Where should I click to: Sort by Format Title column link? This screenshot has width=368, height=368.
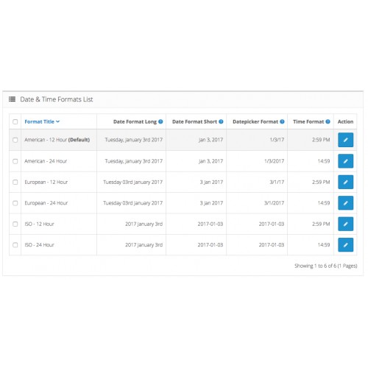tap(39, 121)
